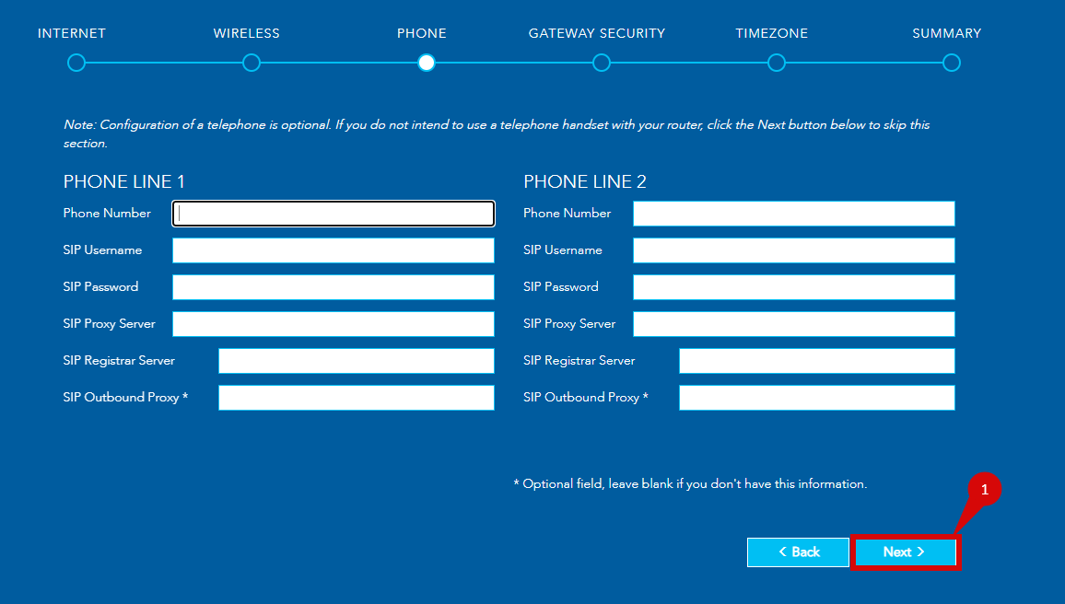Select Phone Line 1 SIP Password field
The height and width of the screenshot is (604, 1065).
click(x=334, y=287)
